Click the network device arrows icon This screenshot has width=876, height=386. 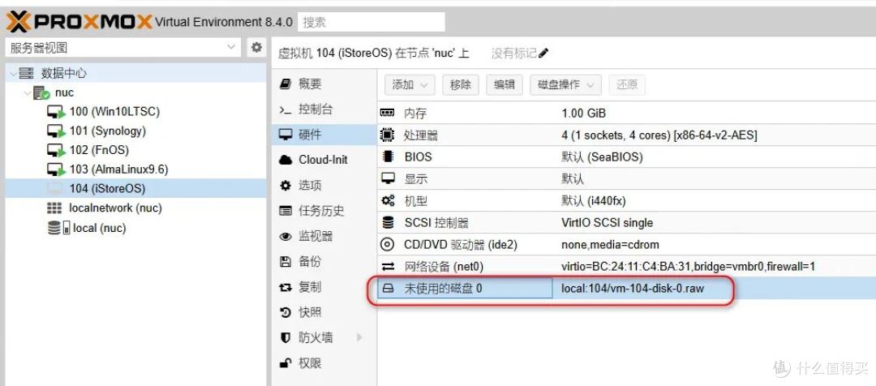387,267
